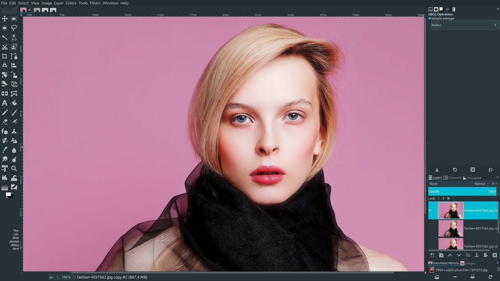Create a new layer group

(441, 255)
